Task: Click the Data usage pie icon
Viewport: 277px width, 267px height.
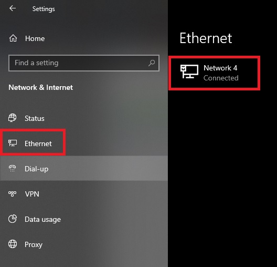Action: [x=13, y=219]
